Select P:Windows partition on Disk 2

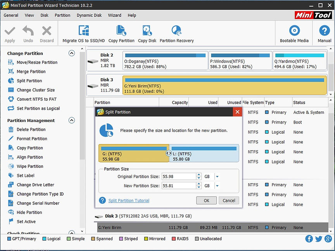[x=240, y=60]
